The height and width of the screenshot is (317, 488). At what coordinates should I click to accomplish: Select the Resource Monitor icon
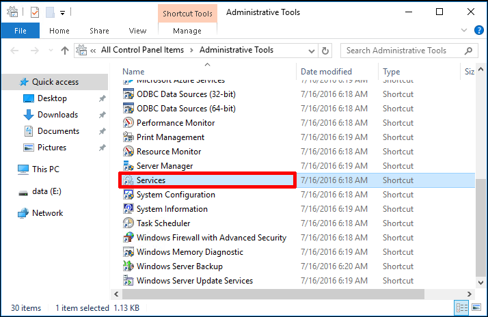(x=128, y=151)
